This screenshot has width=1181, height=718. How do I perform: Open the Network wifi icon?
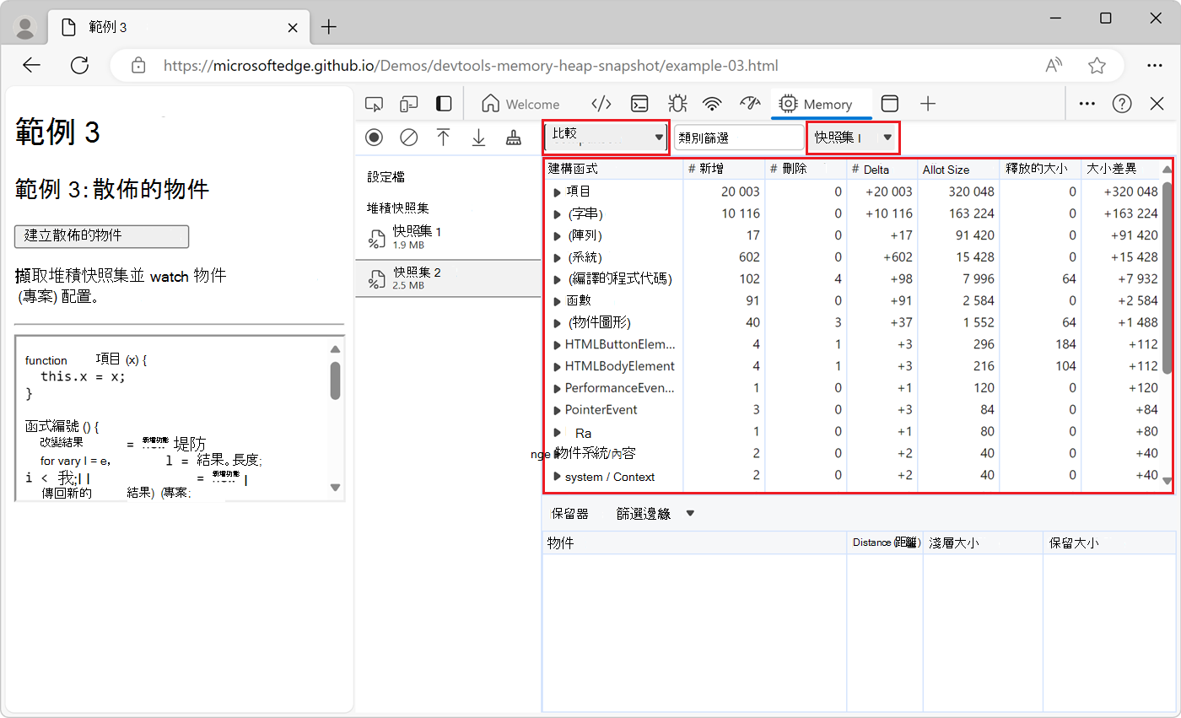pyautogui.click(x=713, y=104)
